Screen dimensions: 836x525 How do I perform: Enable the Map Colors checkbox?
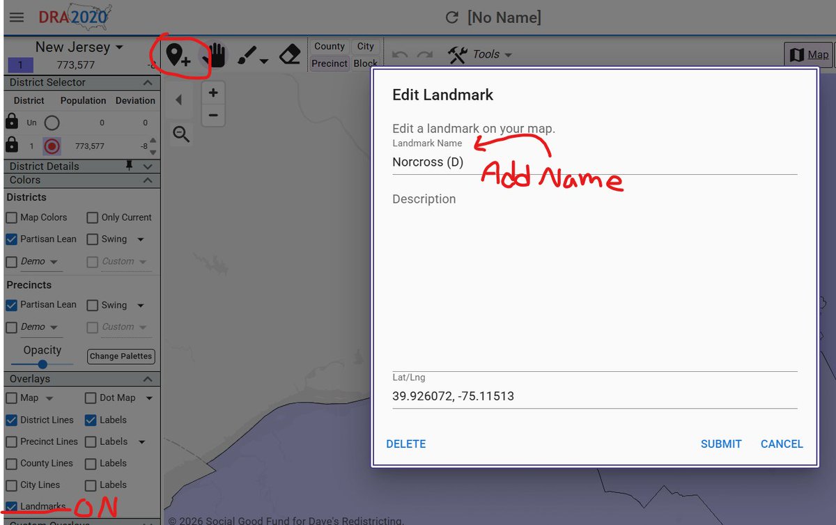click(x=11, y=218)
